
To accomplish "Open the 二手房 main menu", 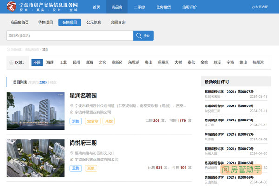I will tap(139, 7).
